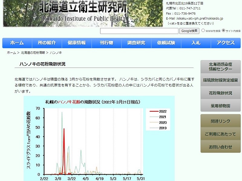Viewport: 242px width, 181px height.
Task: Open the 依頼試験 menu item
Action: 166,43
